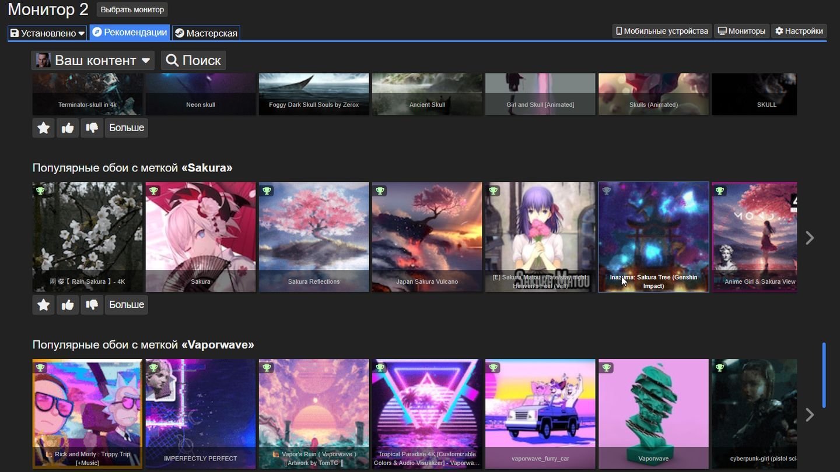
Task: Select Skulls (Animated) wallpaper
Action: pos(653,94)
